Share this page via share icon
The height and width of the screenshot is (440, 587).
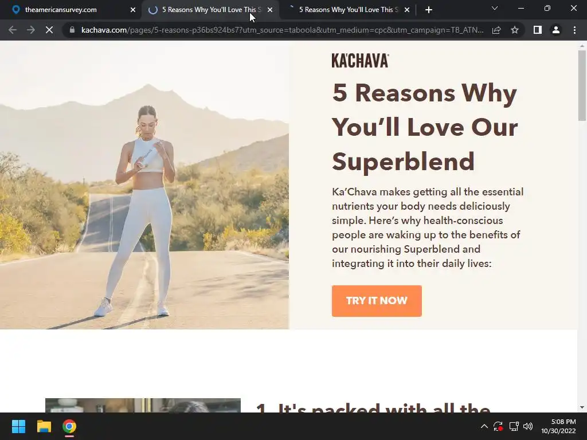496,30
